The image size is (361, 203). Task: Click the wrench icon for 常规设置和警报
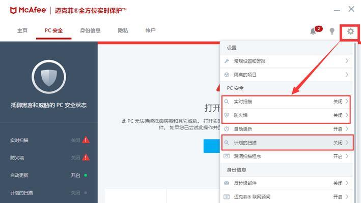point(227,61)
